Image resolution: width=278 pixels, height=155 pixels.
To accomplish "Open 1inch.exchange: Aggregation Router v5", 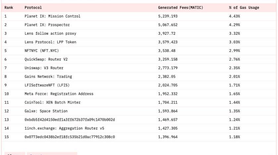I will (64, 128).
